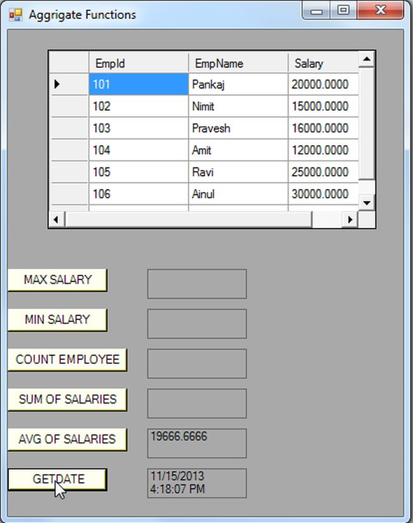Minimize the Aggrigate Functions window
This screenshot has height=523, width=413.
[x=316, y=11]
